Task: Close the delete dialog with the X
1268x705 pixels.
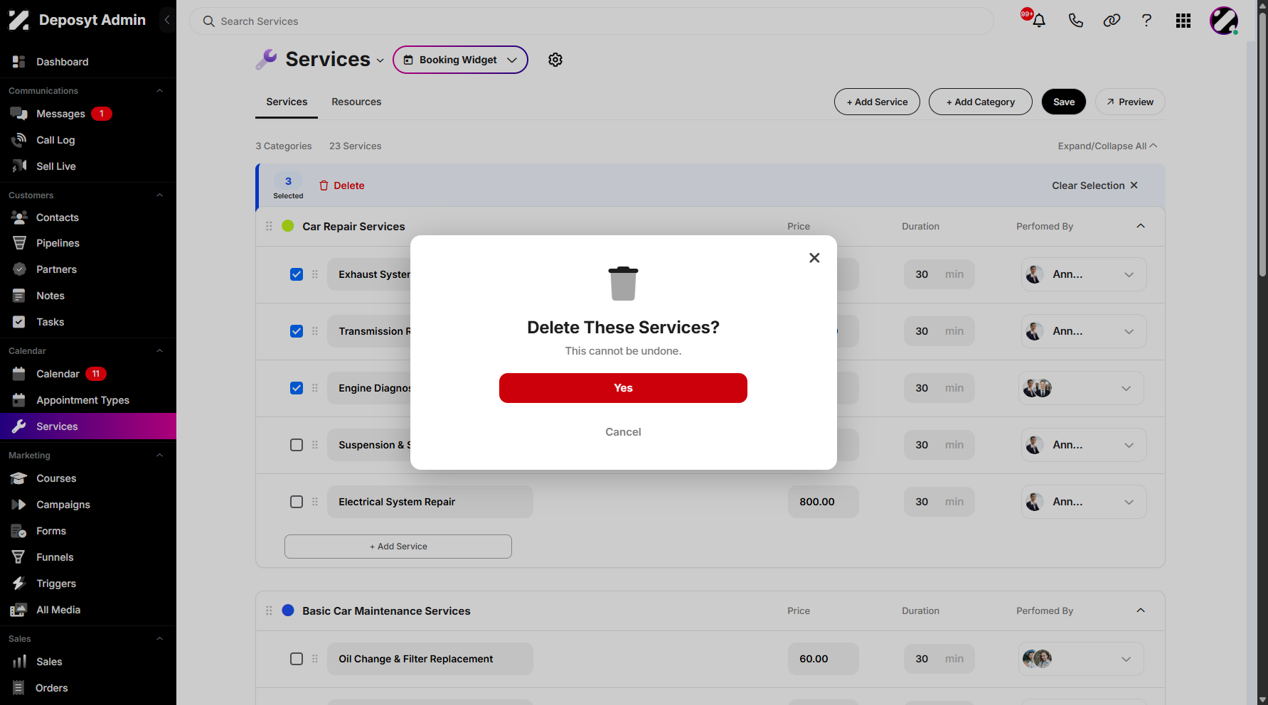Action: click(814, 257)
